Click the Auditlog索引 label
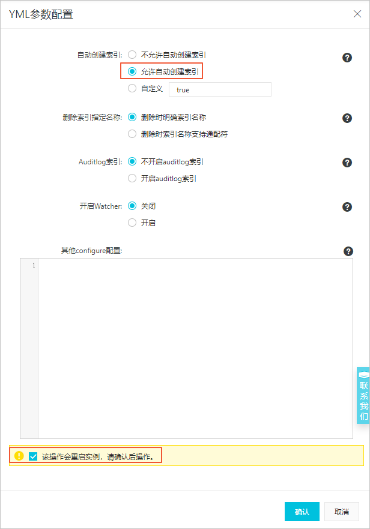 100,162
